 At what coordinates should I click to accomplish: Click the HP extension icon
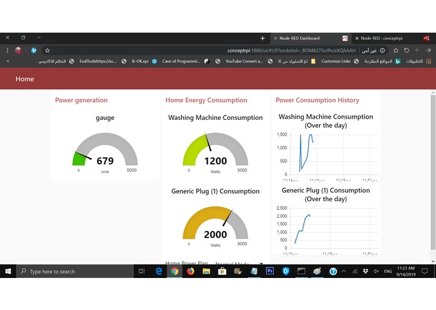[34, 50]
